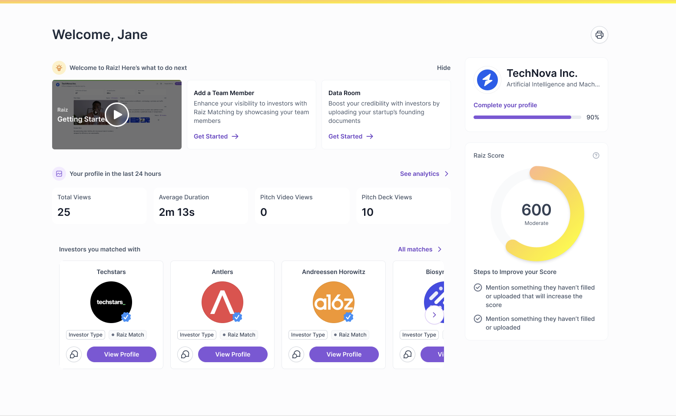
Task: Open the TechNova Inc. company name
Action: pos(542,73)
